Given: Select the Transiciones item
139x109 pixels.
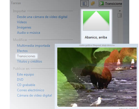Looking at the screenshot, I should pyautogui.click(x=26, y=56).
